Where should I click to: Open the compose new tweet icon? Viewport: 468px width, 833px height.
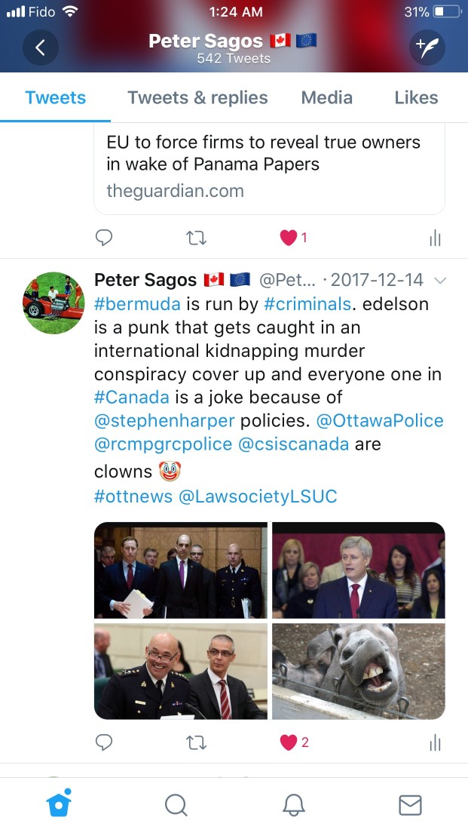coord(427,48)
